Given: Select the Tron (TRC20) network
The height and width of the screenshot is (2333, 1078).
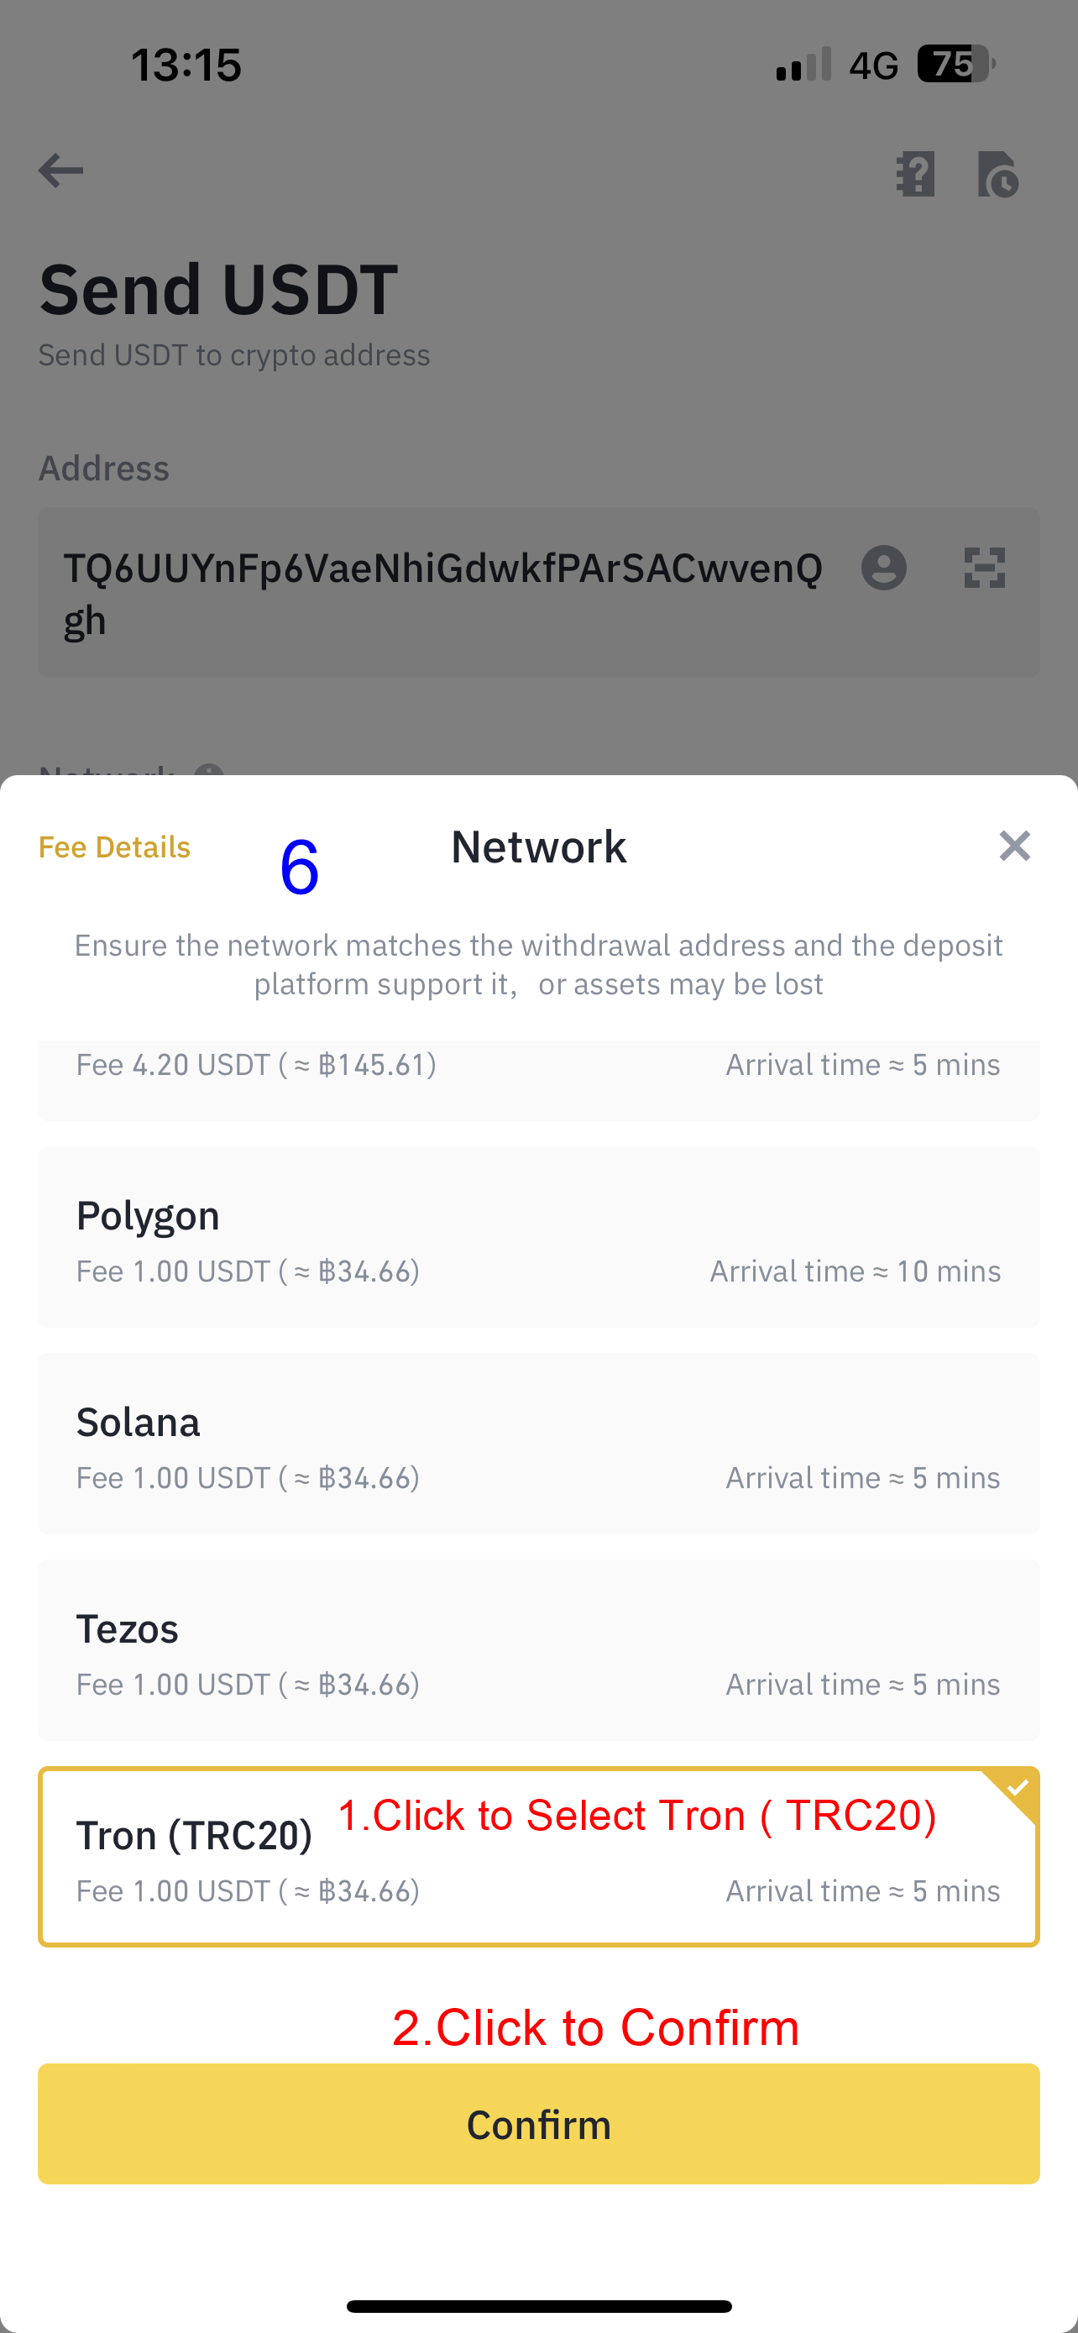Looking at the screenshot, I should point(538,1857).
